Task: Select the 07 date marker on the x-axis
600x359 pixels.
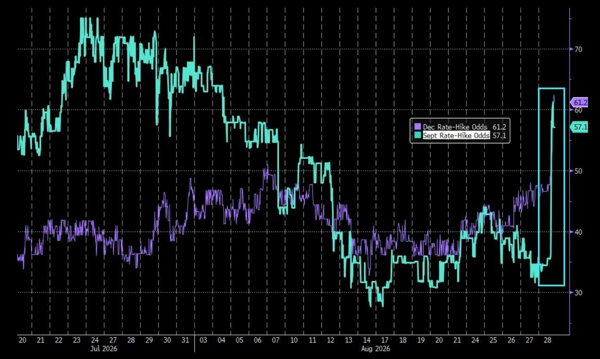Action: [x=275, y=340]
